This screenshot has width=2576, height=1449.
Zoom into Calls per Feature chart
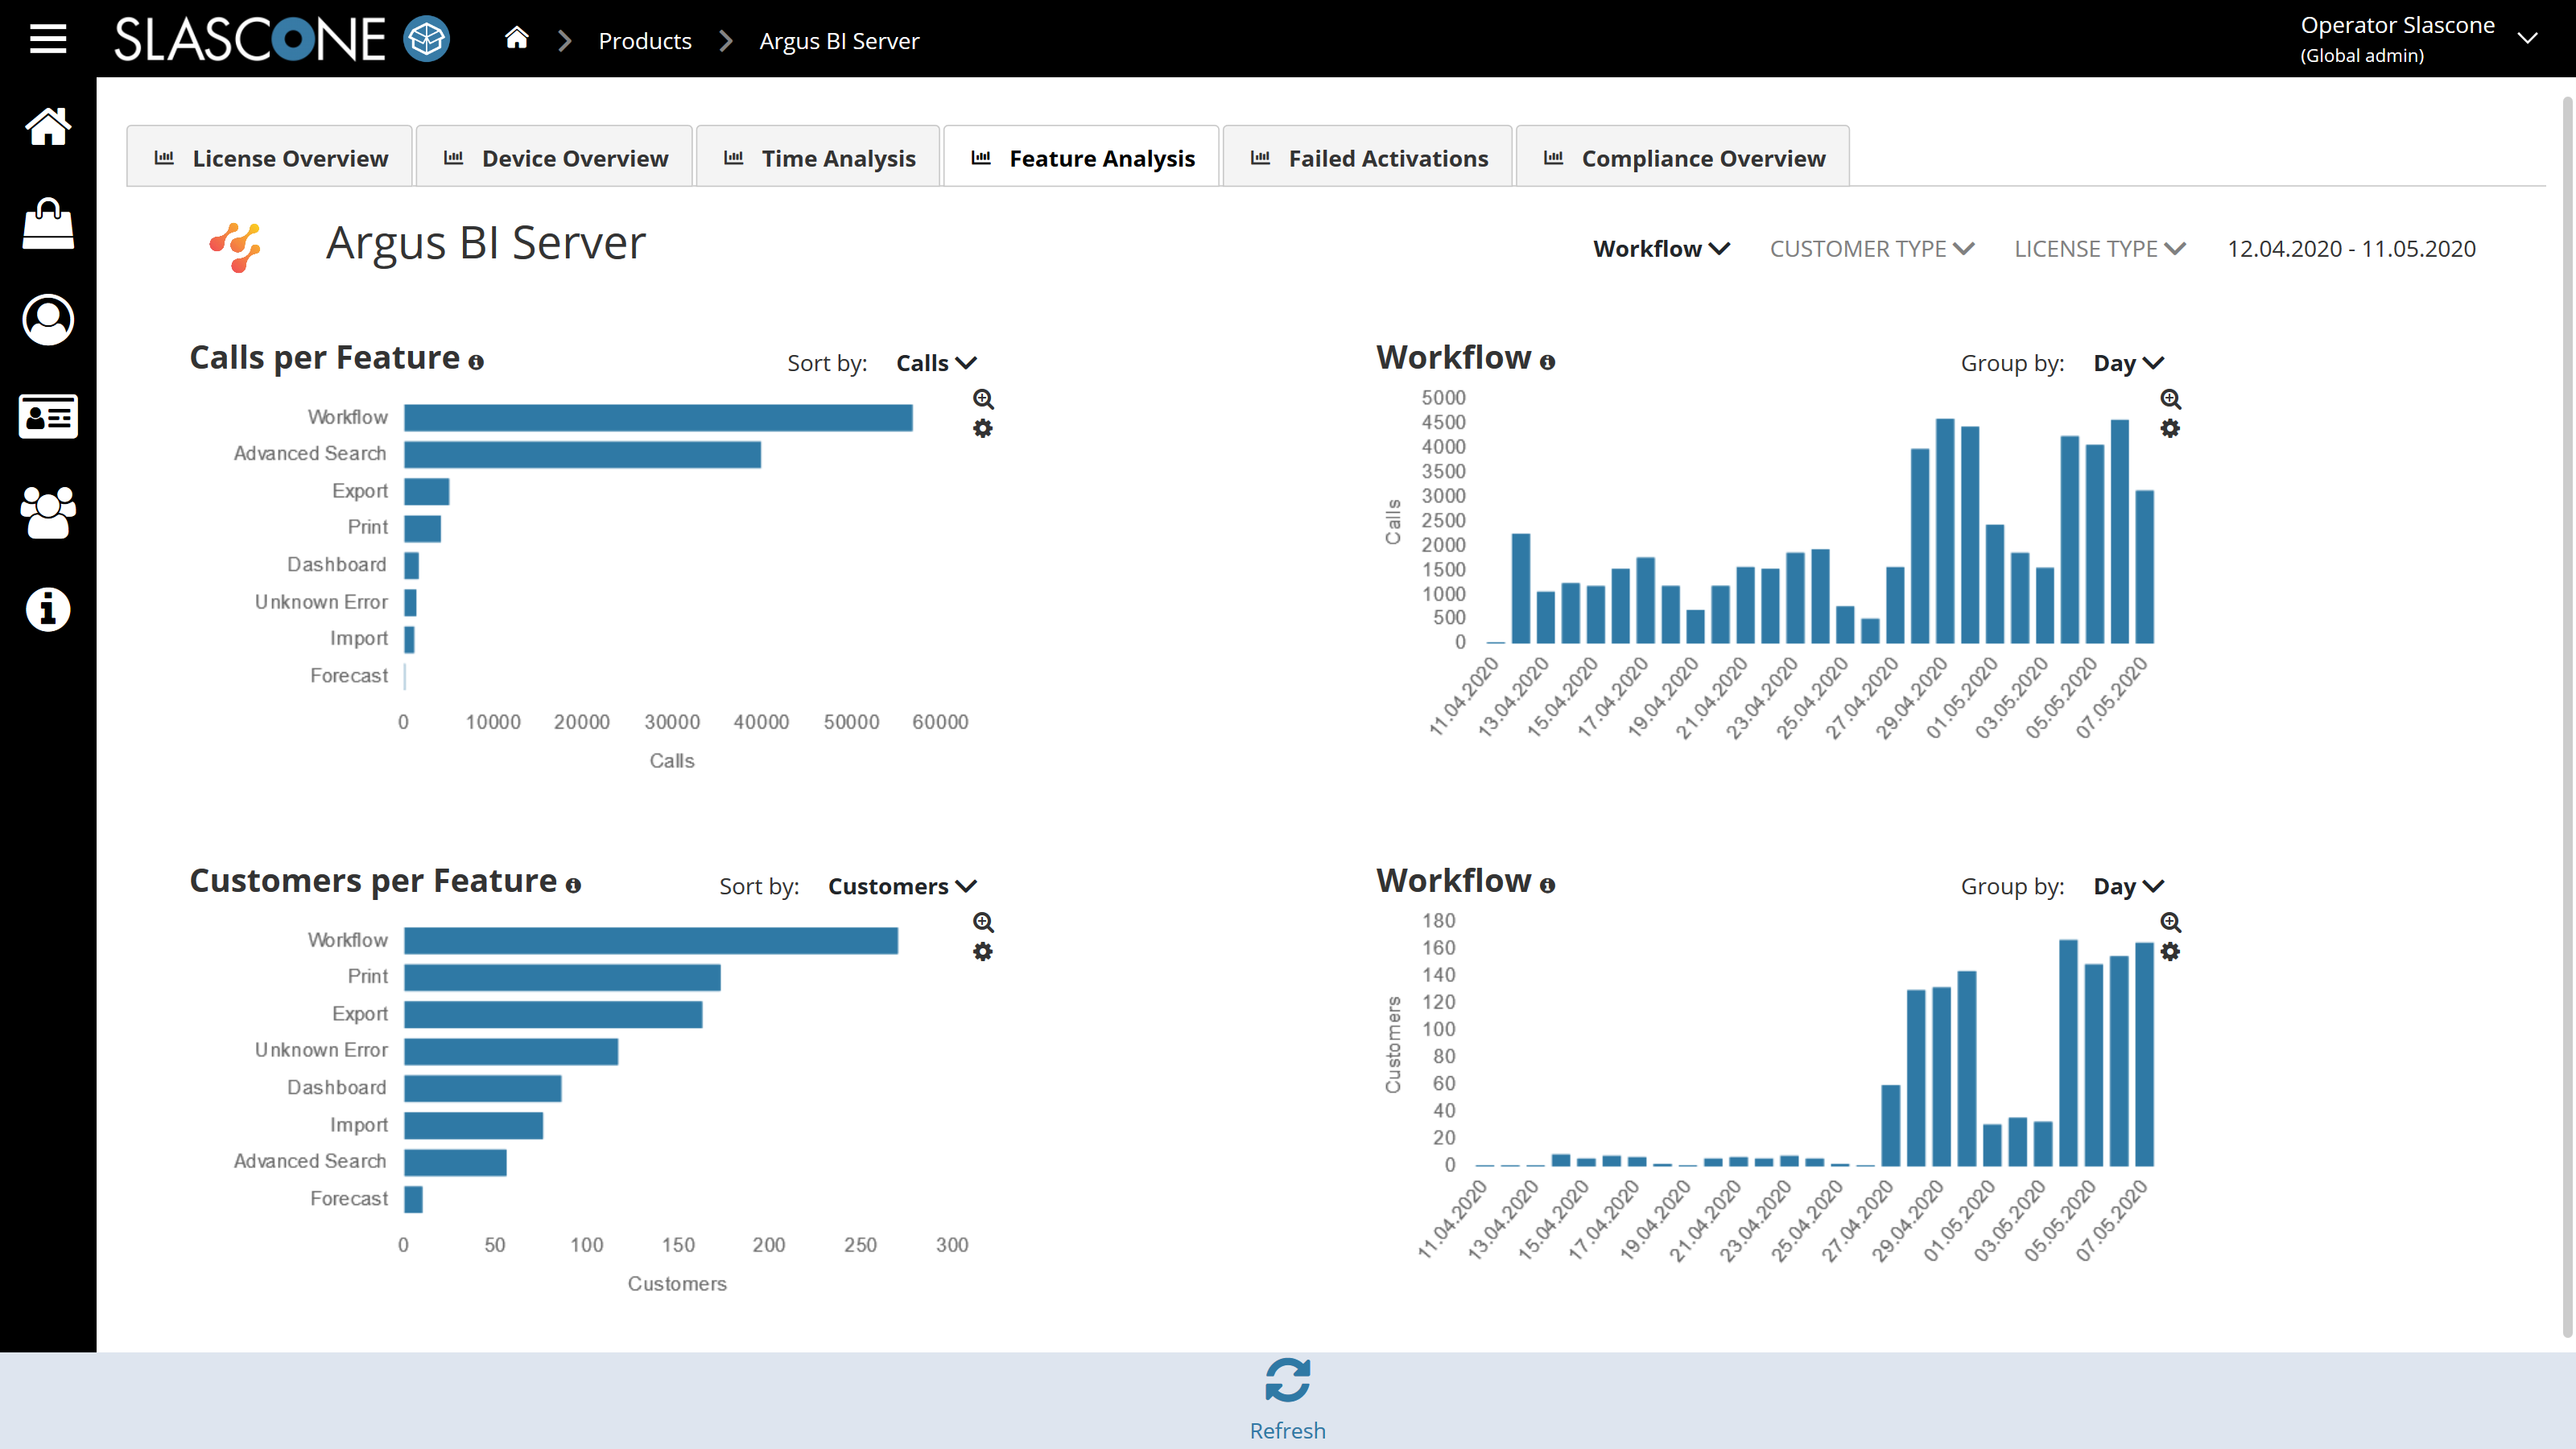(x=983, y=399)
